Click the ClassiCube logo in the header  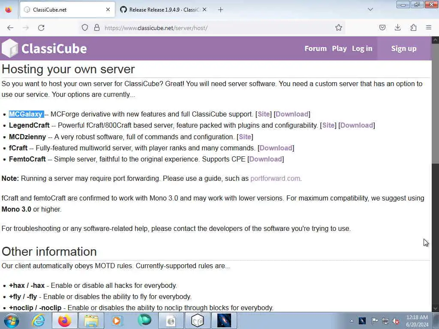pyautogui.click(x=44, y=48)
